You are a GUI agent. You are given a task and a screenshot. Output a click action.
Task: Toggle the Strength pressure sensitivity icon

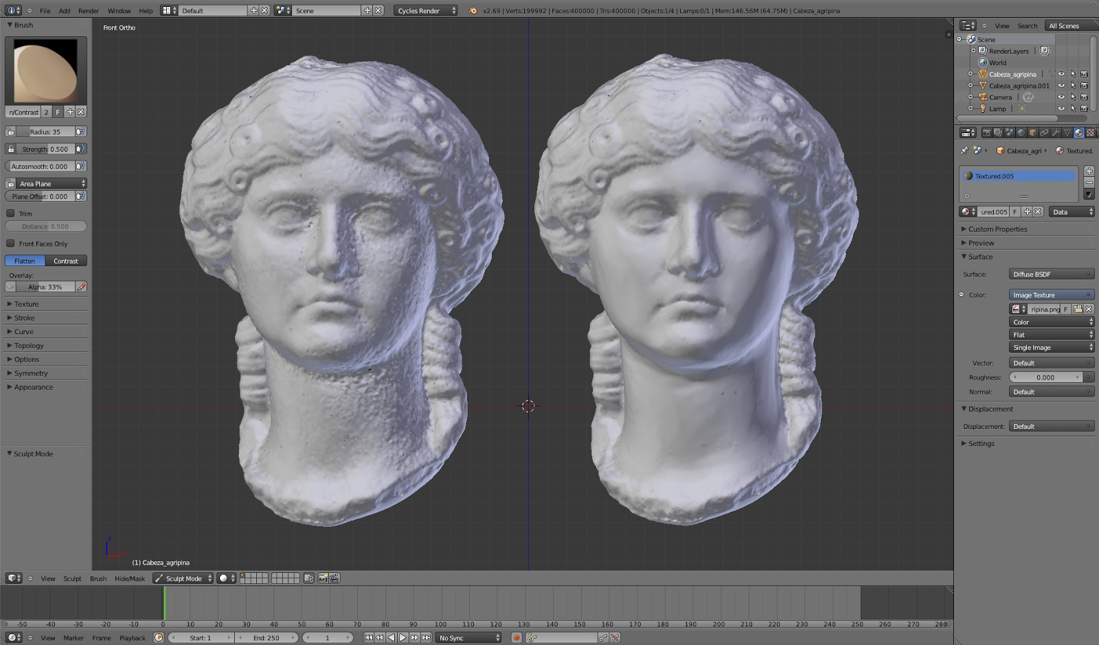point(80,149)
